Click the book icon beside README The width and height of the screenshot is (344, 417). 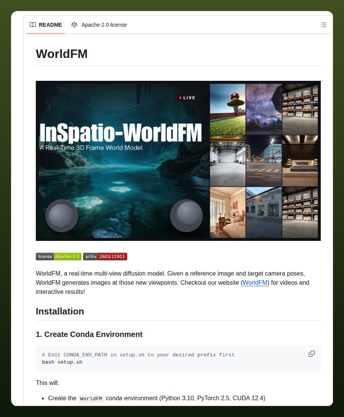point(33,25)
